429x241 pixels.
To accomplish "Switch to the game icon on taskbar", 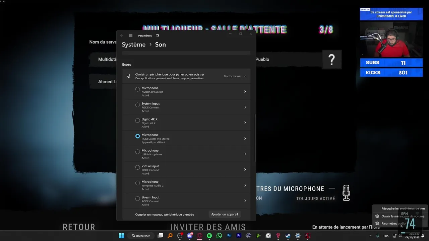I will point(308,236).
